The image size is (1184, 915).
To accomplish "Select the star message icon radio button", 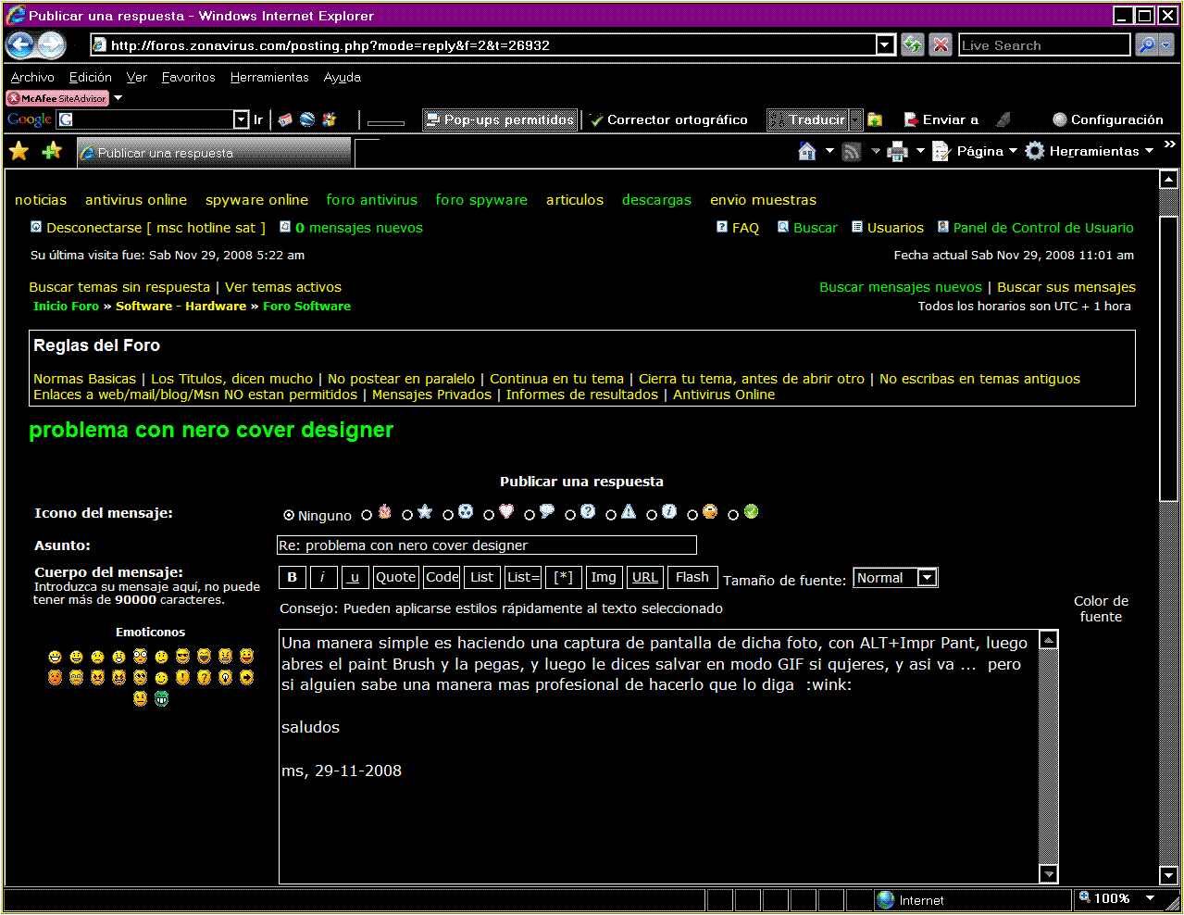I will click(x=407, y=516).
